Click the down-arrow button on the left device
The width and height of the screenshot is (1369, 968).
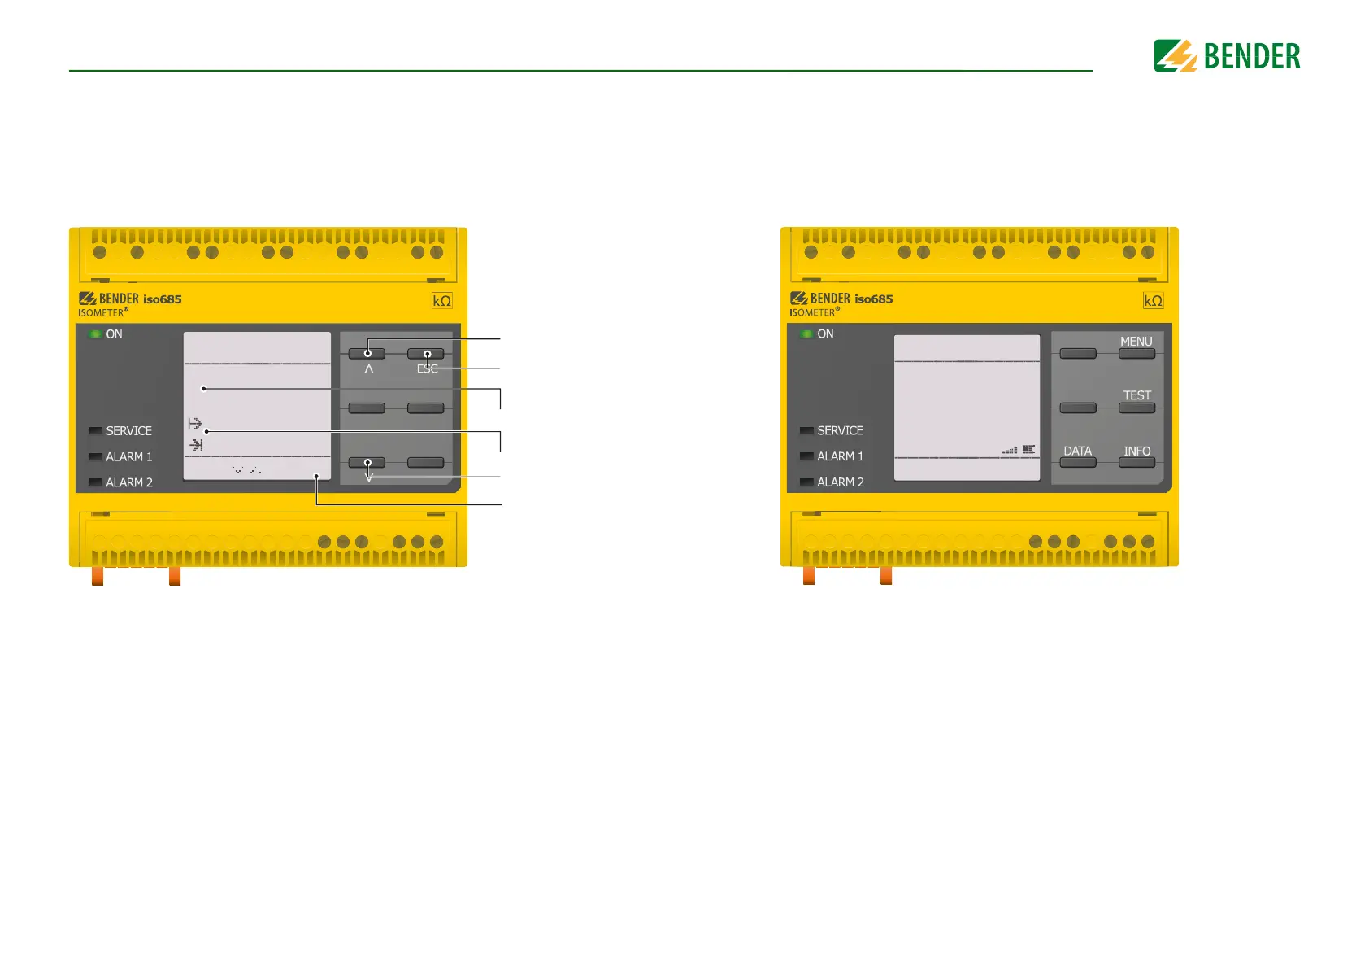click(x=367, y=463)
